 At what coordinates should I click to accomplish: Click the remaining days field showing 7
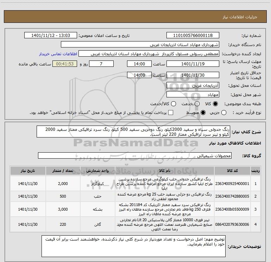[101, 64]
